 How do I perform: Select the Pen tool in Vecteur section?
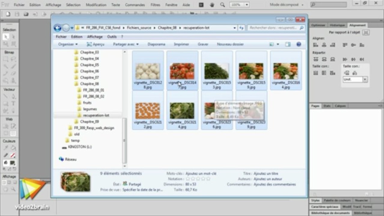tap(13, 96)
